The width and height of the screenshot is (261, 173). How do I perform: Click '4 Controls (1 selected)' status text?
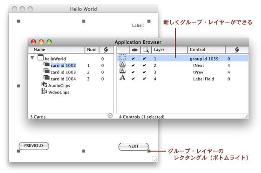[141, 117]
